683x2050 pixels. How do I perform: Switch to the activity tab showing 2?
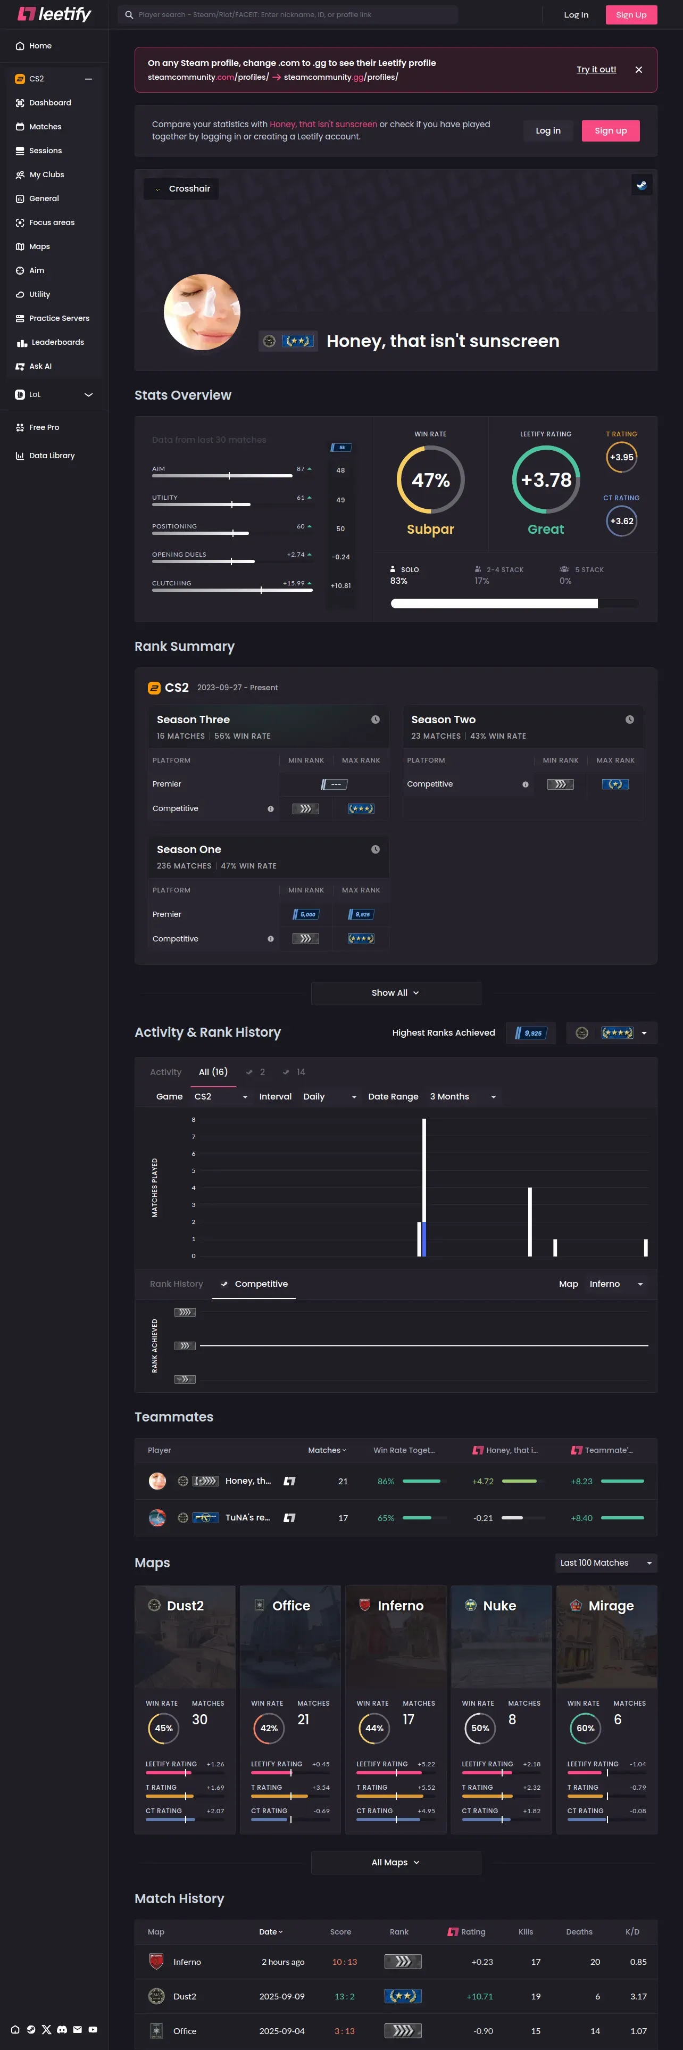[255, 1072]
